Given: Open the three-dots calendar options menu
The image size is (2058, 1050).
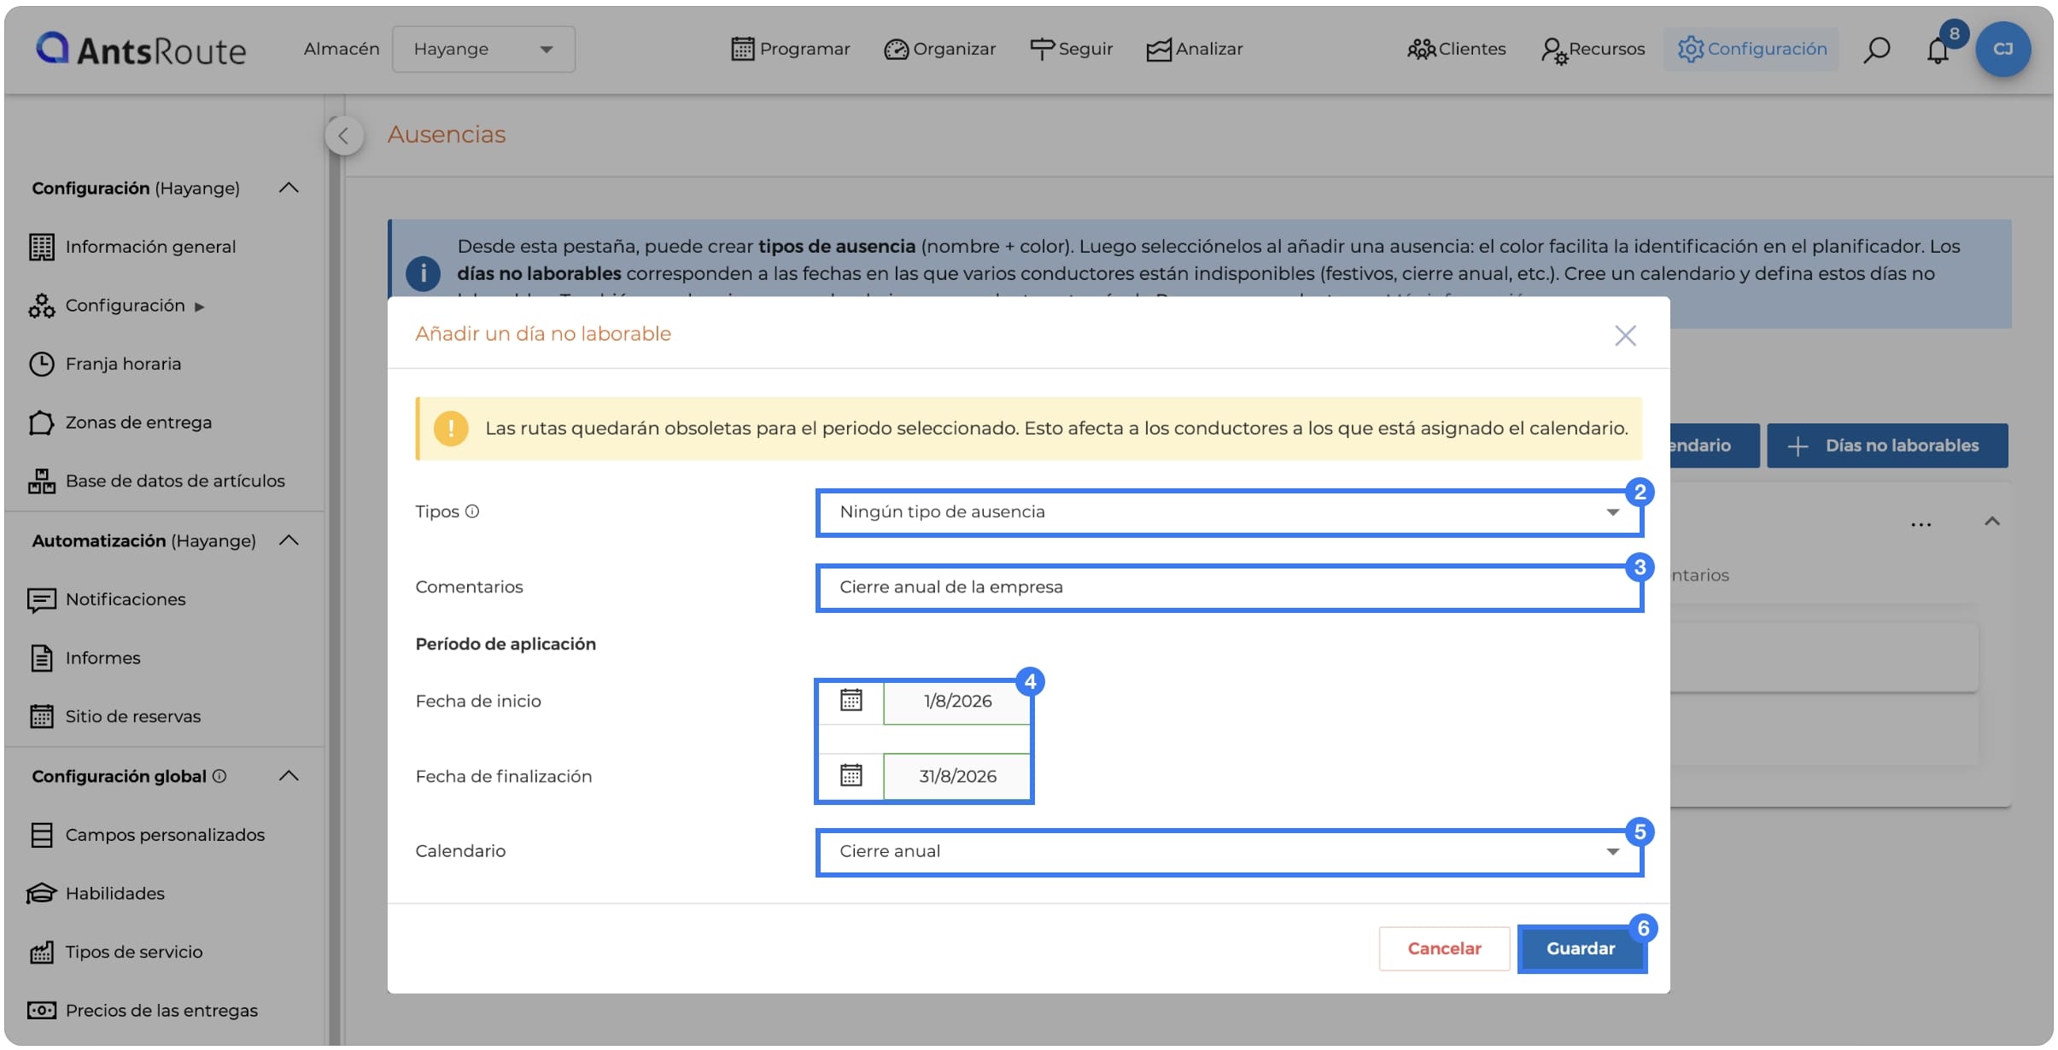Looking at the screenshot, I should pos(1921,524).
